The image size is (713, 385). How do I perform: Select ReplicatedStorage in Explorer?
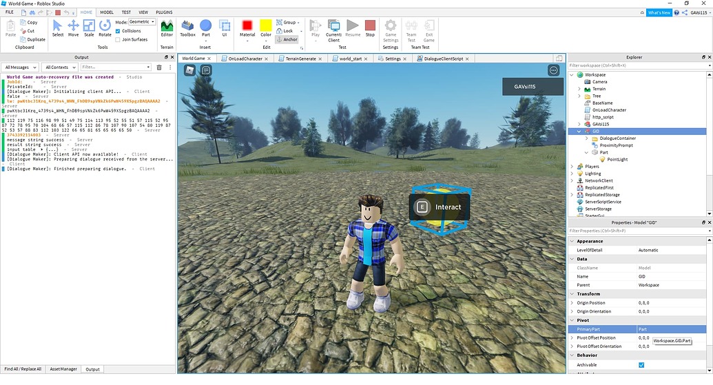pos(602,195)
